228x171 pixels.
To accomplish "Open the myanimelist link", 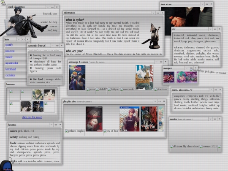I will 12,63.
